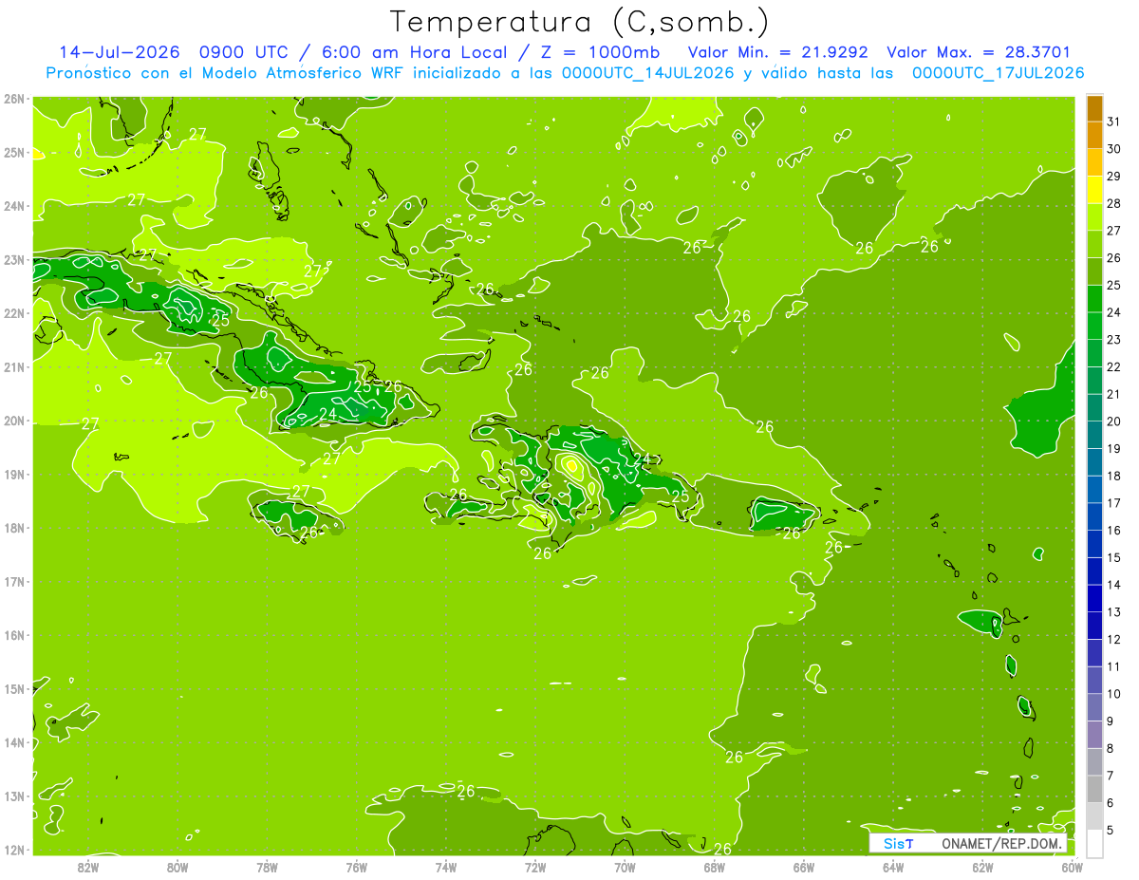The width and height of the screenshot is (1139, 880).
Task: Click the latitude label '19N'
Action: point(14,474)
